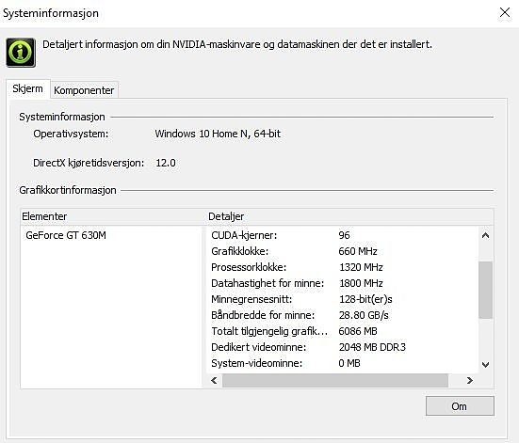519x443 pixels.
Task: Select the CUDA-kjerner row
Action: [343, 235]
